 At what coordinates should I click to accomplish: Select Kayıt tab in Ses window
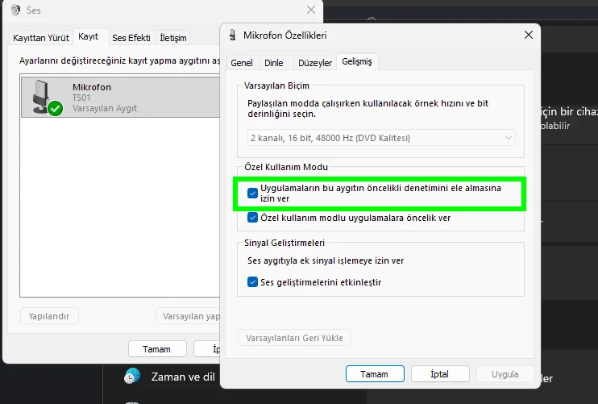click(89, 36)
